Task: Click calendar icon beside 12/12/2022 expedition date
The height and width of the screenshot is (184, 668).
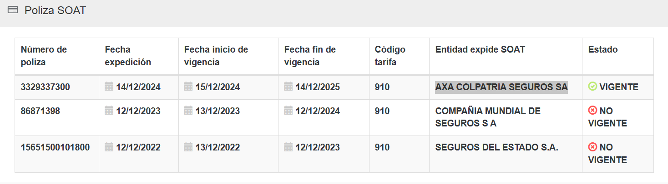Action: tap(109, 147)
